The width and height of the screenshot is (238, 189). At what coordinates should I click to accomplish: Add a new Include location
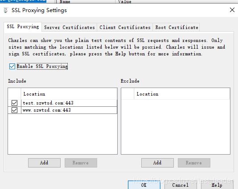point(44,163)
